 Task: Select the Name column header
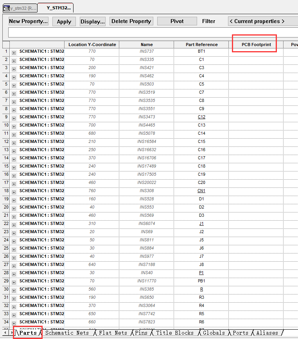point(147,45)
